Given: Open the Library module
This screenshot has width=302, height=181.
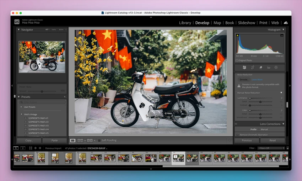Looking at the screenshot, I should [185, 23].
